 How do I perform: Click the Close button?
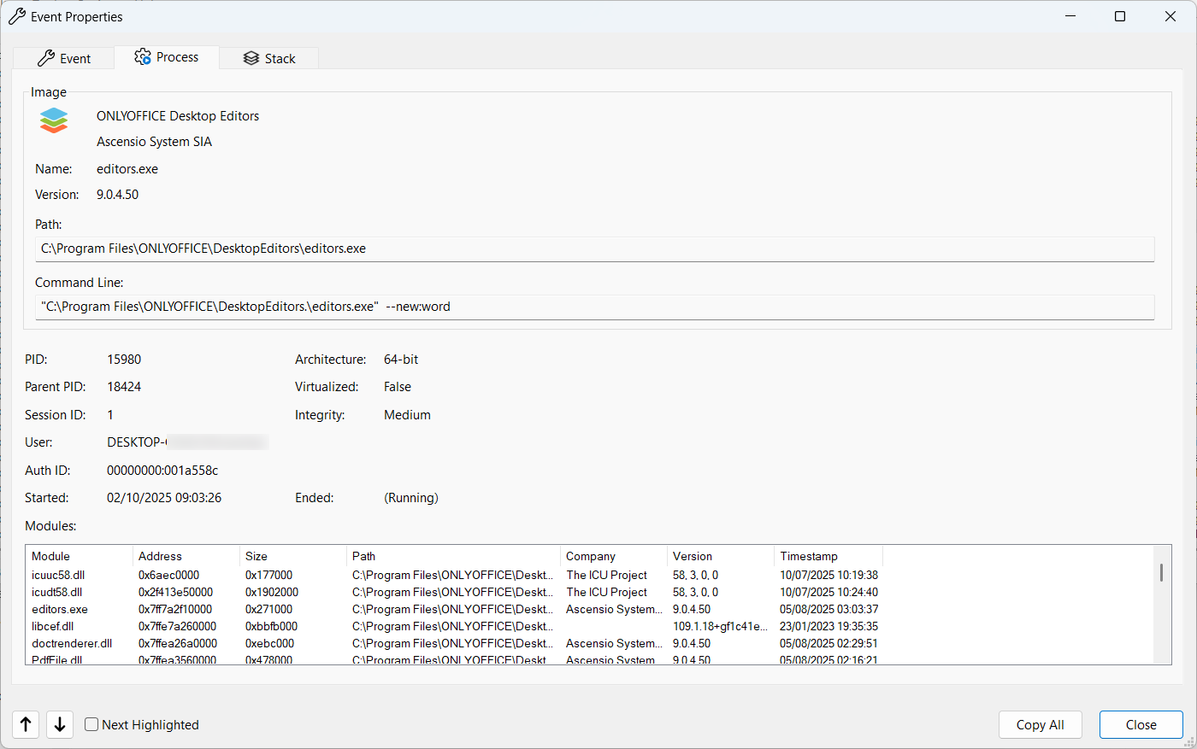[1141, 724]
